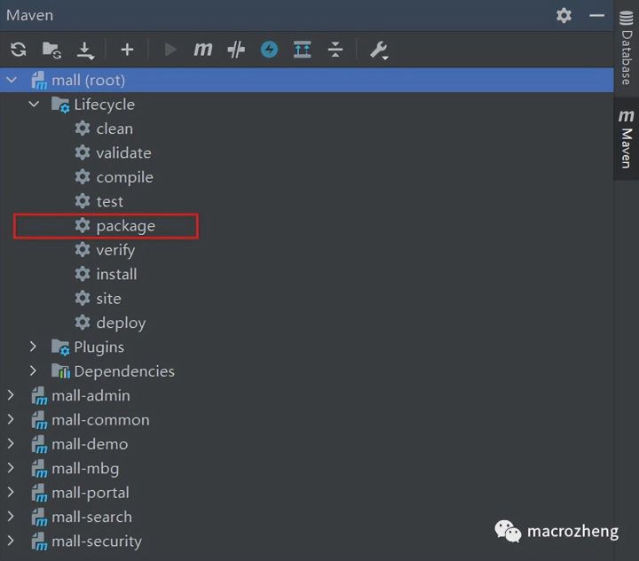Click the Maven panel title

coord(30,15)
